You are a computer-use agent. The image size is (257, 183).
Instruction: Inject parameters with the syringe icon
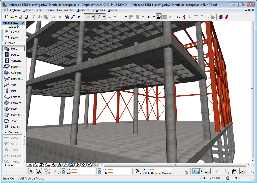(79, 17)
